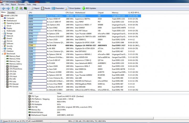This screenshot has width=189, height=123.
Task: Sort by Memory column header
Action: [119, 13]
